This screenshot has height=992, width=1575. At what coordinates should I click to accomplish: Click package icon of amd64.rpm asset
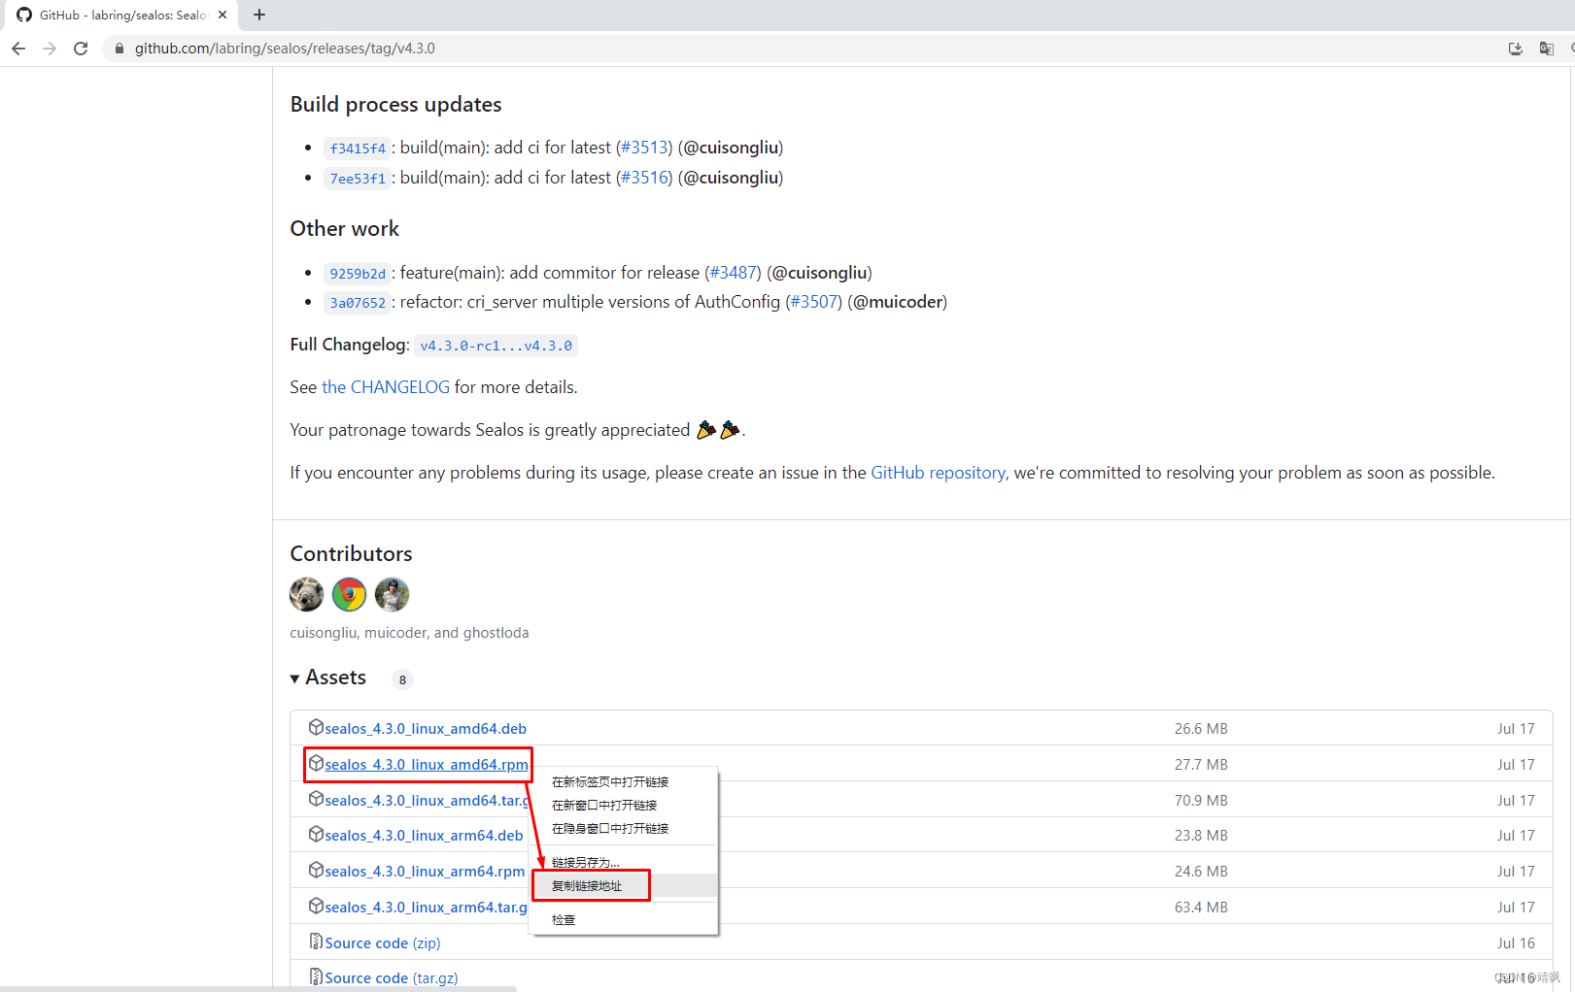click(316, 763)
